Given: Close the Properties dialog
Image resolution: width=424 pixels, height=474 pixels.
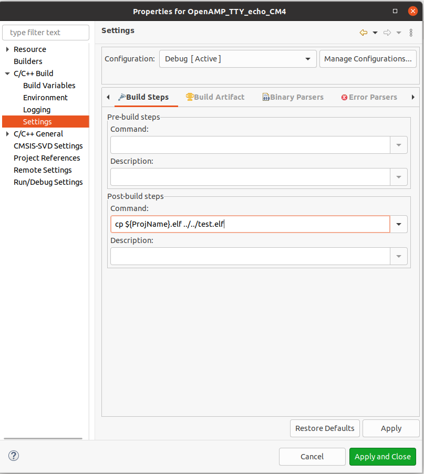Looking at the screenshot, I should pyautogui.click(x=412, y=11).
